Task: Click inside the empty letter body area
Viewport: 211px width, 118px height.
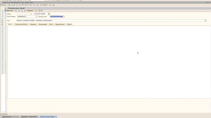Action: click(109, 62)
